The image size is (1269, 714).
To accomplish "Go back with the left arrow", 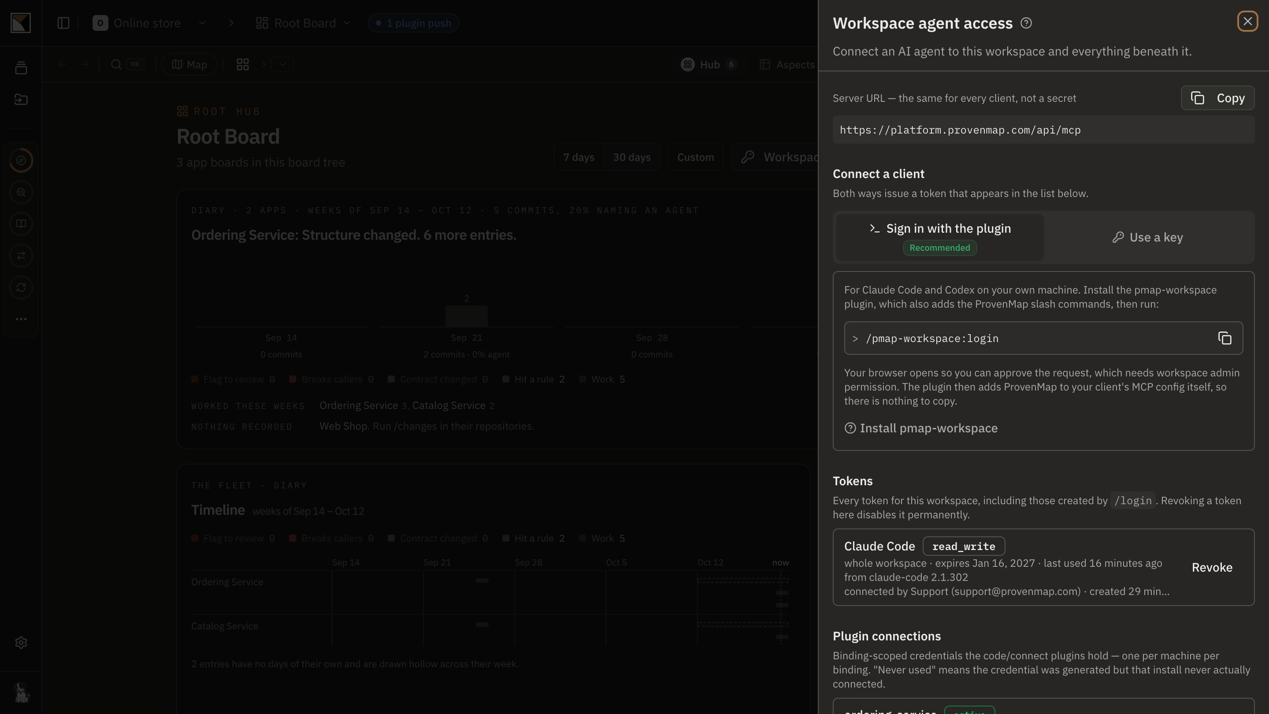I will (x=62, y=64).
